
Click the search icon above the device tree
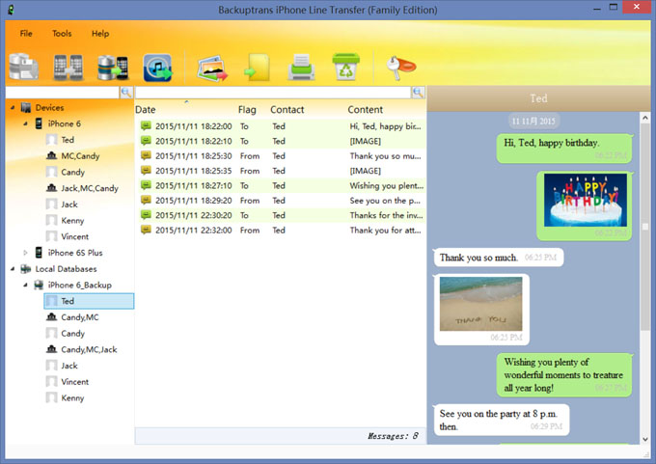pyautogui.click(x=126, y=92)
